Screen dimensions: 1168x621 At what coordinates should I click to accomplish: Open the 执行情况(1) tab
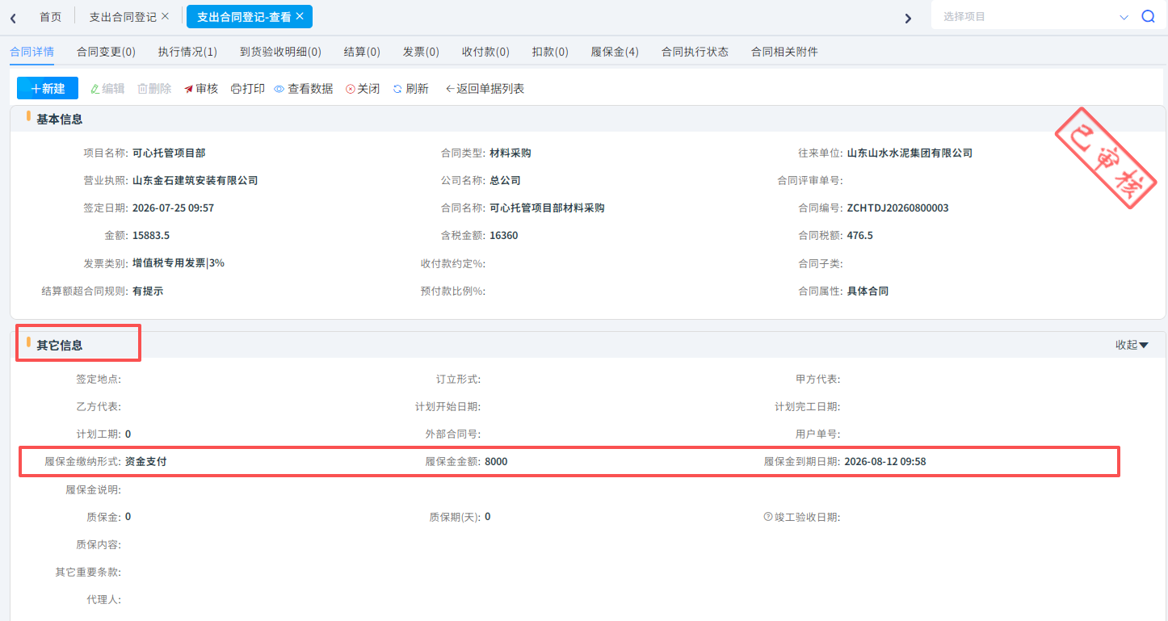187,52
